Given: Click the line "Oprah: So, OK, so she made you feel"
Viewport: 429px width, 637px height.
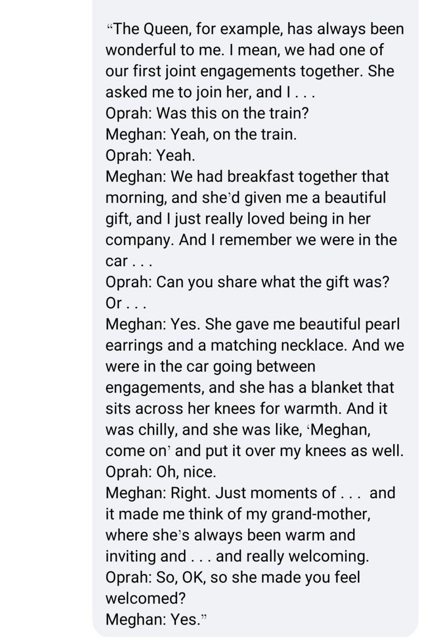Looking at the screenshot, I should (x=233, y=577).
